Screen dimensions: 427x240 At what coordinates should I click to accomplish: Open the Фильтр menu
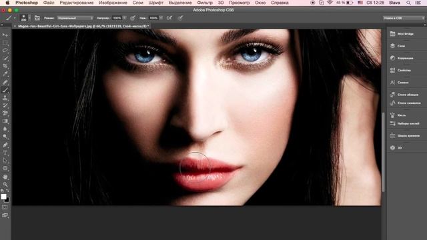(x=205, y=3)
